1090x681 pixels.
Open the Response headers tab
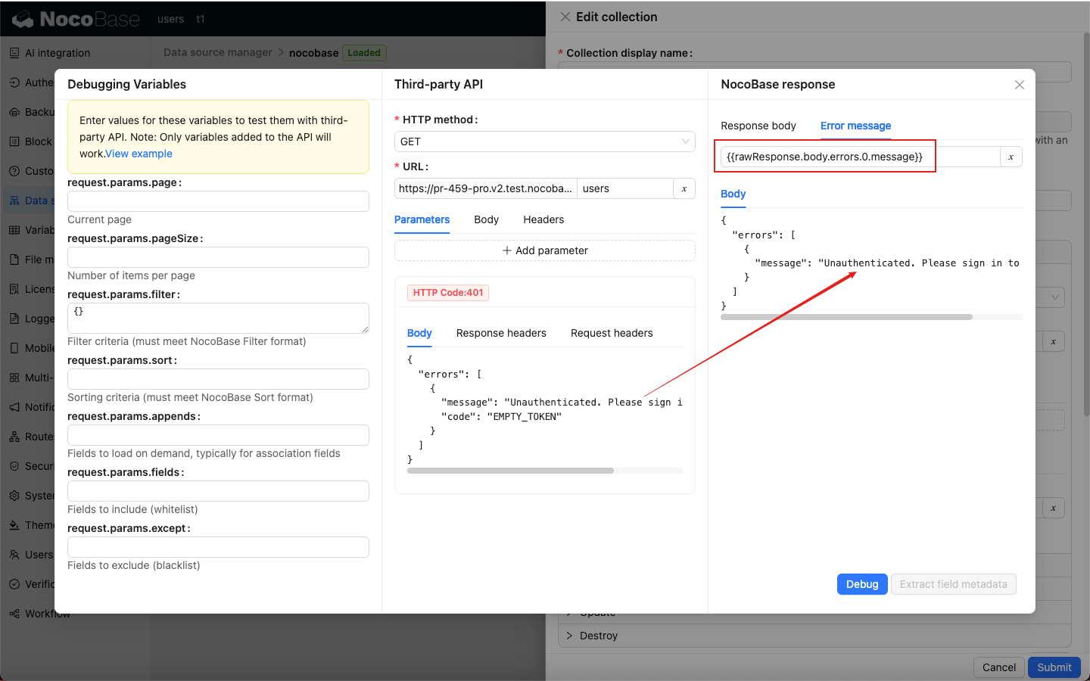[500, 333]
